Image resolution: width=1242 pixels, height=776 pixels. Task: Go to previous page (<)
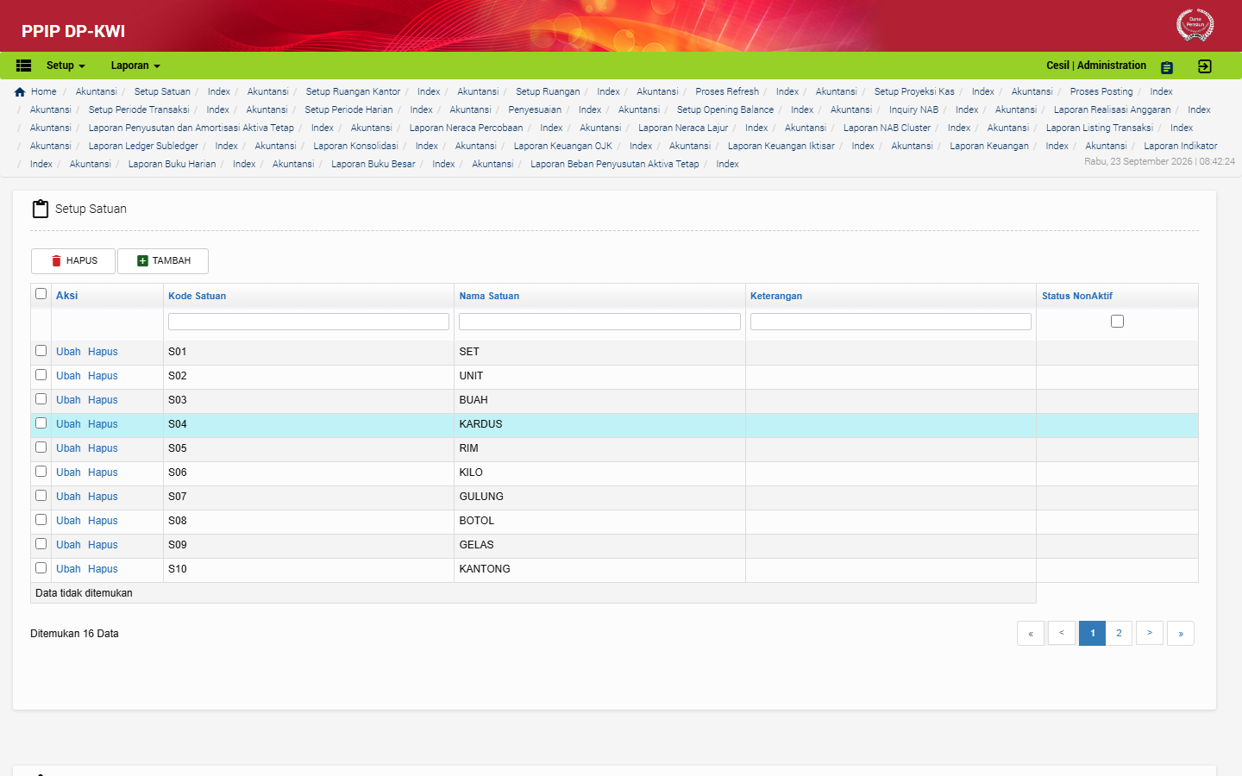pos(1062,634)
